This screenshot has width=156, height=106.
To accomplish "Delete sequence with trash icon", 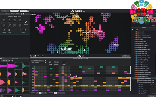I will [x=45, y=61].
